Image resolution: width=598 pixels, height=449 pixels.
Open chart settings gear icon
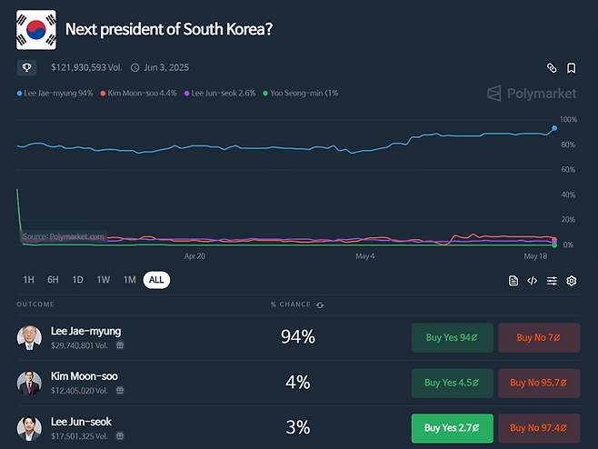[x=572, y=281]
